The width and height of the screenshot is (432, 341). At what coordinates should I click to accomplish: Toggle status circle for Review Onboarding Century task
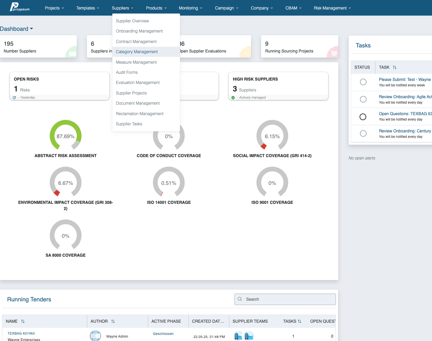363,133
